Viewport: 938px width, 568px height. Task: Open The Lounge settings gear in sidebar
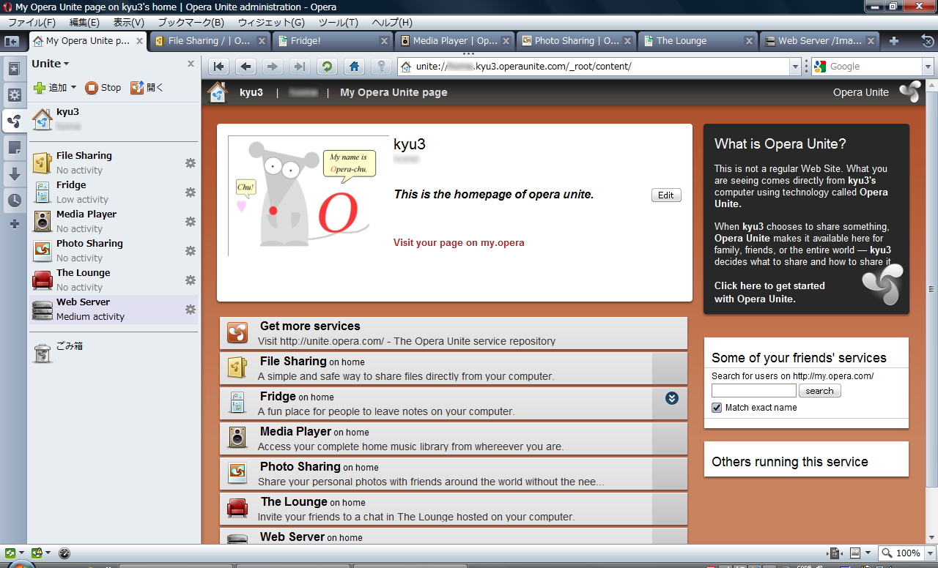(x=191, y=280)
